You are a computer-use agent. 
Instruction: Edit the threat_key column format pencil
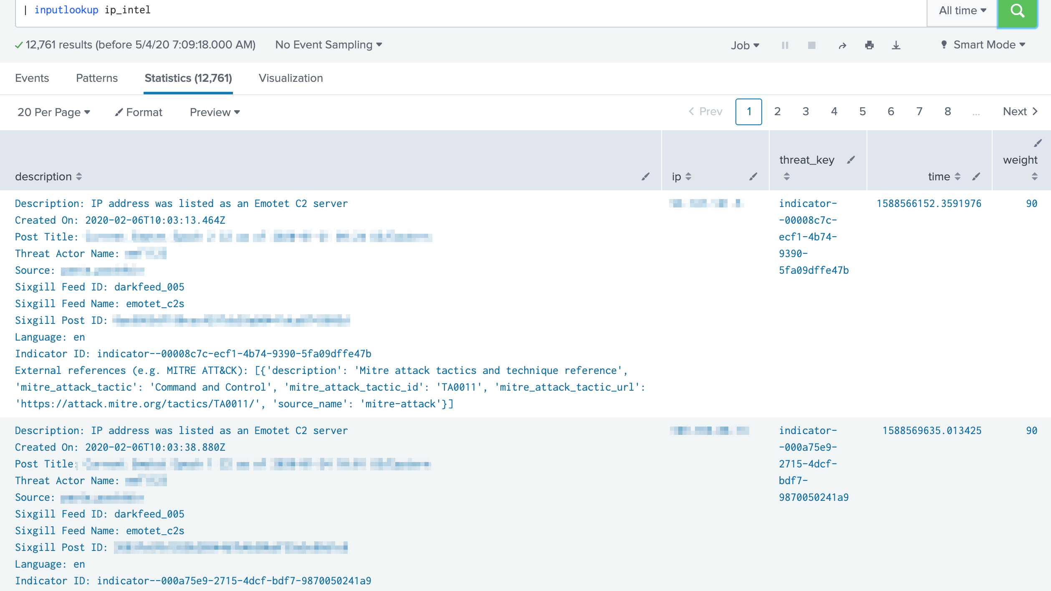point(851,160)
